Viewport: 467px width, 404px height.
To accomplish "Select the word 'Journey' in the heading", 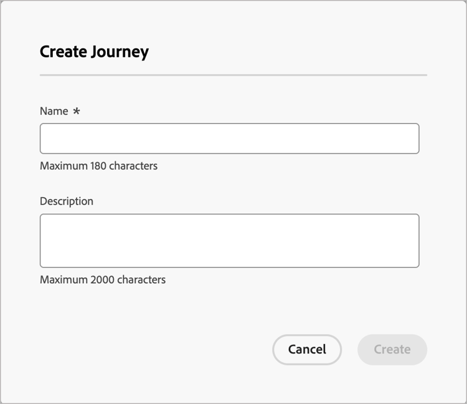I will point(120,52).
